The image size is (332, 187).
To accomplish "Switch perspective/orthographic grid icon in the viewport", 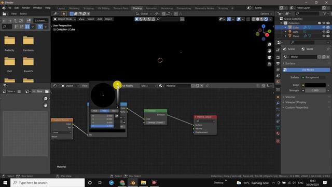I will (269, 64).
